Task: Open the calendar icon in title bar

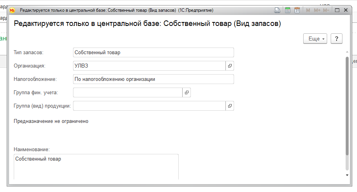Action: [x=297, y=10]
